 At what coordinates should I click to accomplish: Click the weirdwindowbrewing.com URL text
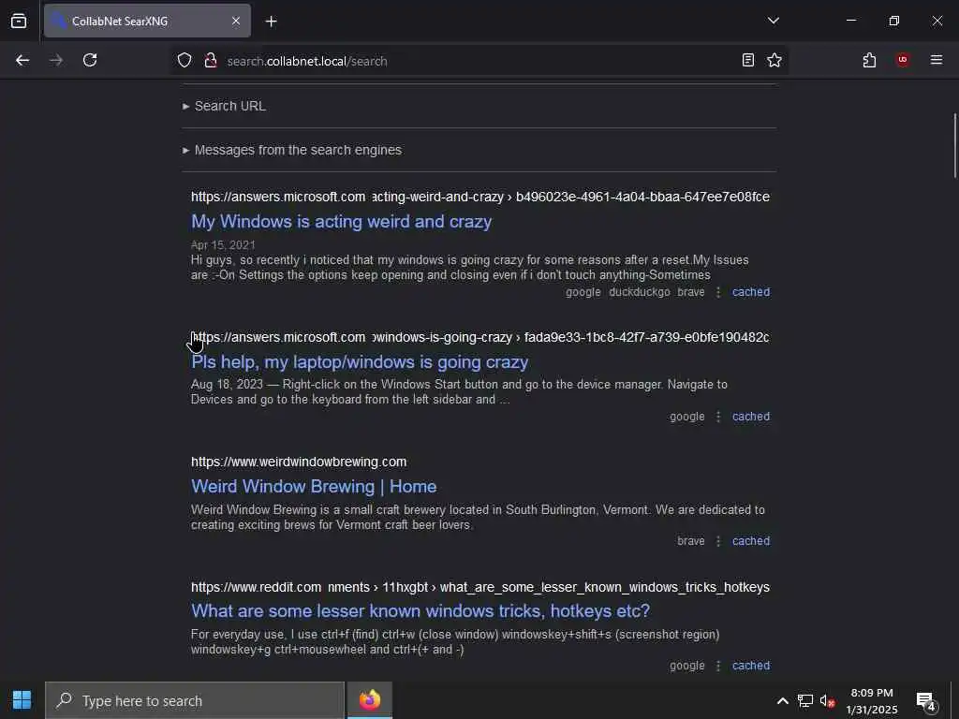point(299,462)
